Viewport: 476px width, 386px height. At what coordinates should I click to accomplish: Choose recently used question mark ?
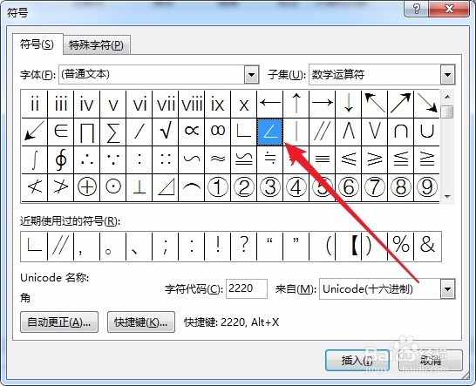pyautogui.click(x=244, y=246)
